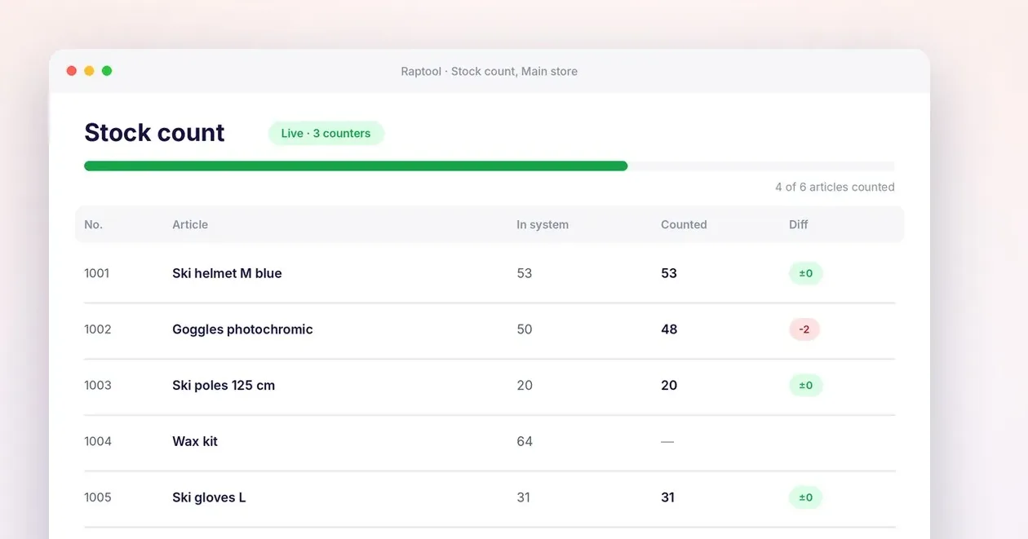Click the No. column header

(x=93, y=224)
